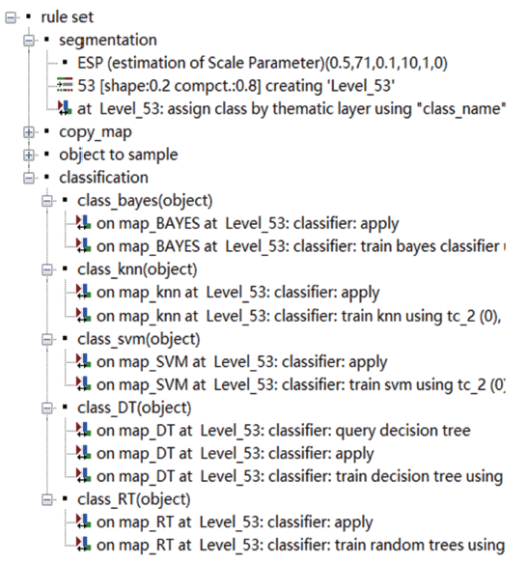The image size is (527, 564).
Task: Click the map_SVM classifier apply icon
Action: point(83,361)
